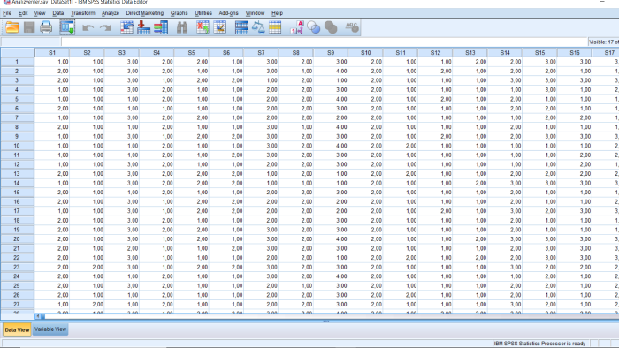This screenshot has width=619, height=348.
Task: Click the S11 cell in row 10 showing 2,00
Action: click(x=401, y=146)
